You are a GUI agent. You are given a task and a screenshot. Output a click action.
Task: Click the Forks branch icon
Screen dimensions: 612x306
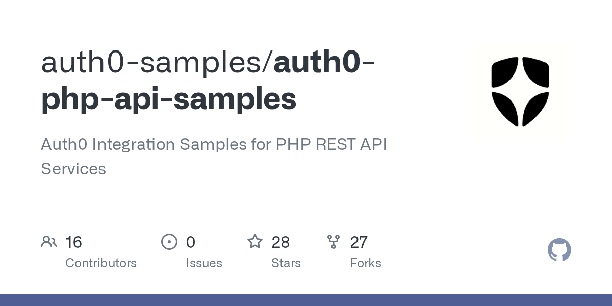(334, 242)
